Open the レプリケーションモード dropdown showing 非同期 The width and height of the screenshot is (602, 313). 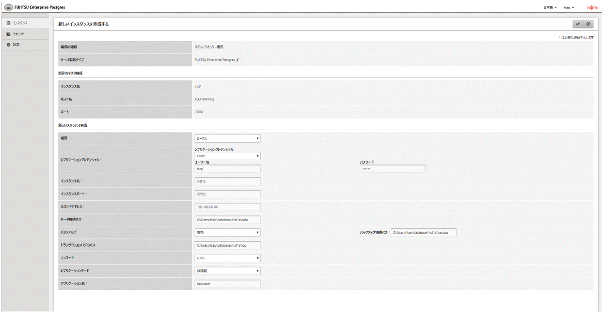(227, 271)
